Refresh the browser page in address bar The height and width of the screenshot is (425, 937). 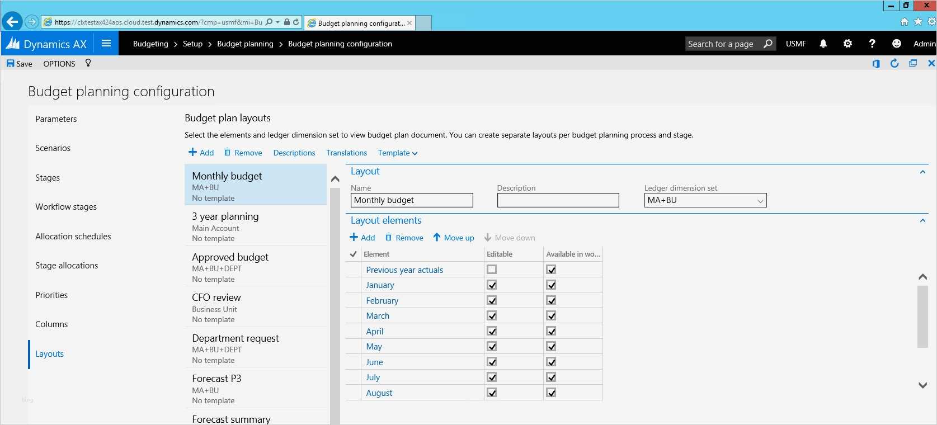click(x=296, y=22)
